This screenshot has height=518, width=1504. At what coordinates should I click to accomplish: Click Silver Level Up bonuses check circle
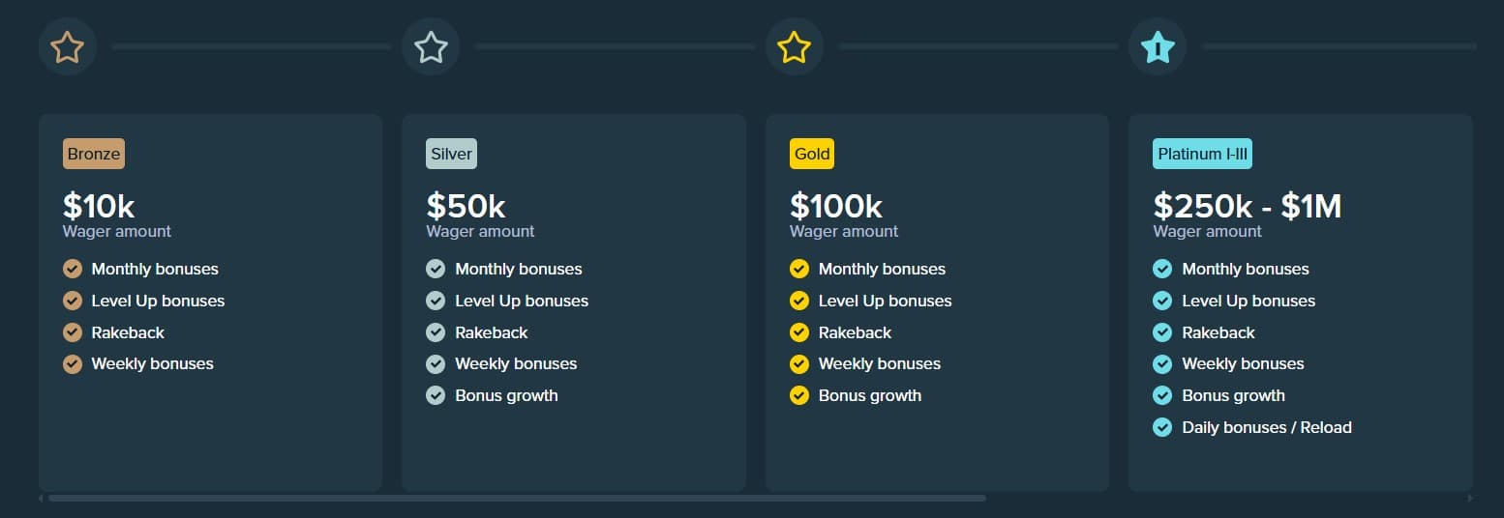(436, 301)
